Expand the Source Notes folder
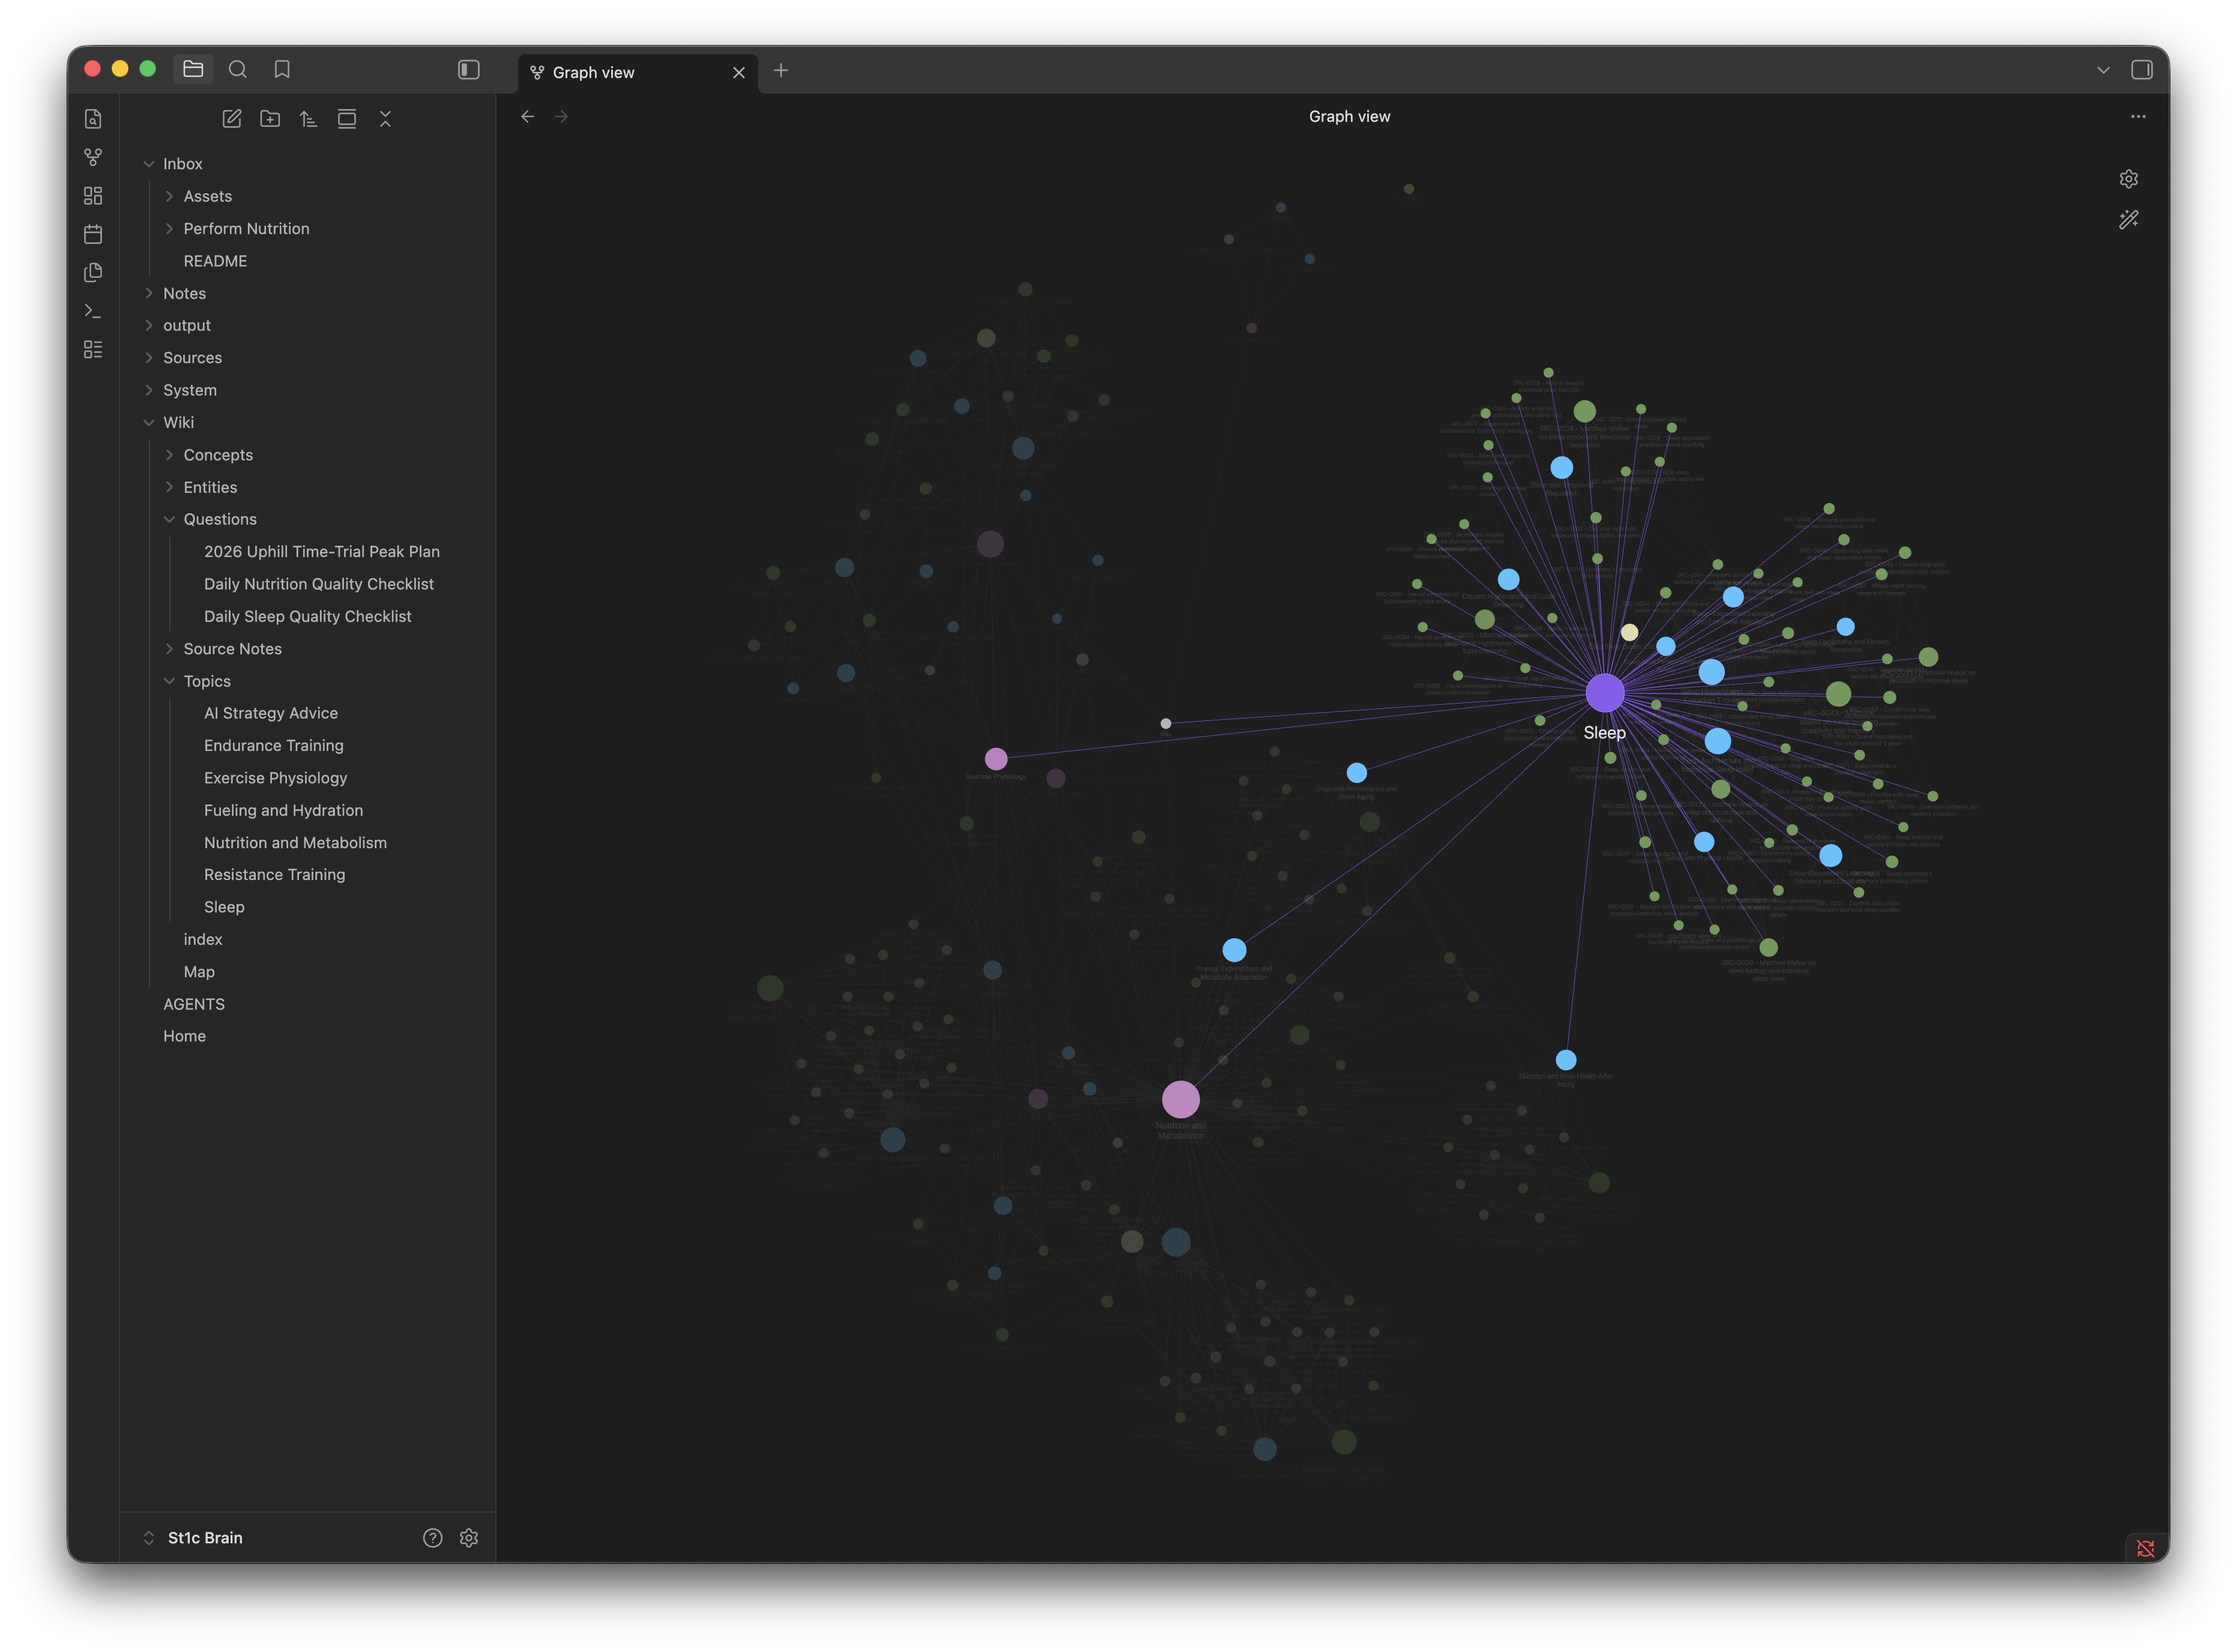Image resolution: width=2237 pixels, height=1652 pixels. tap(169, 649)
